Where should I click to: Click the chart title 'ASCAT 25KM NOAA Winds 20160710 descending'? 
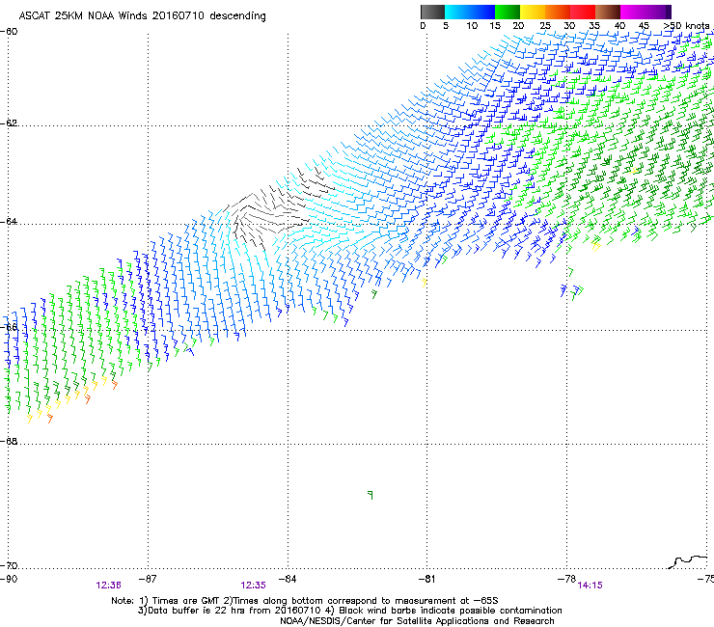click(142, 15)
